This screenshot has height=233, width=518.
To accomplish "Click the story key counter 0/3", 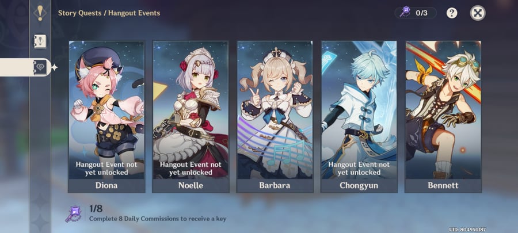I will tap(416, 13).
